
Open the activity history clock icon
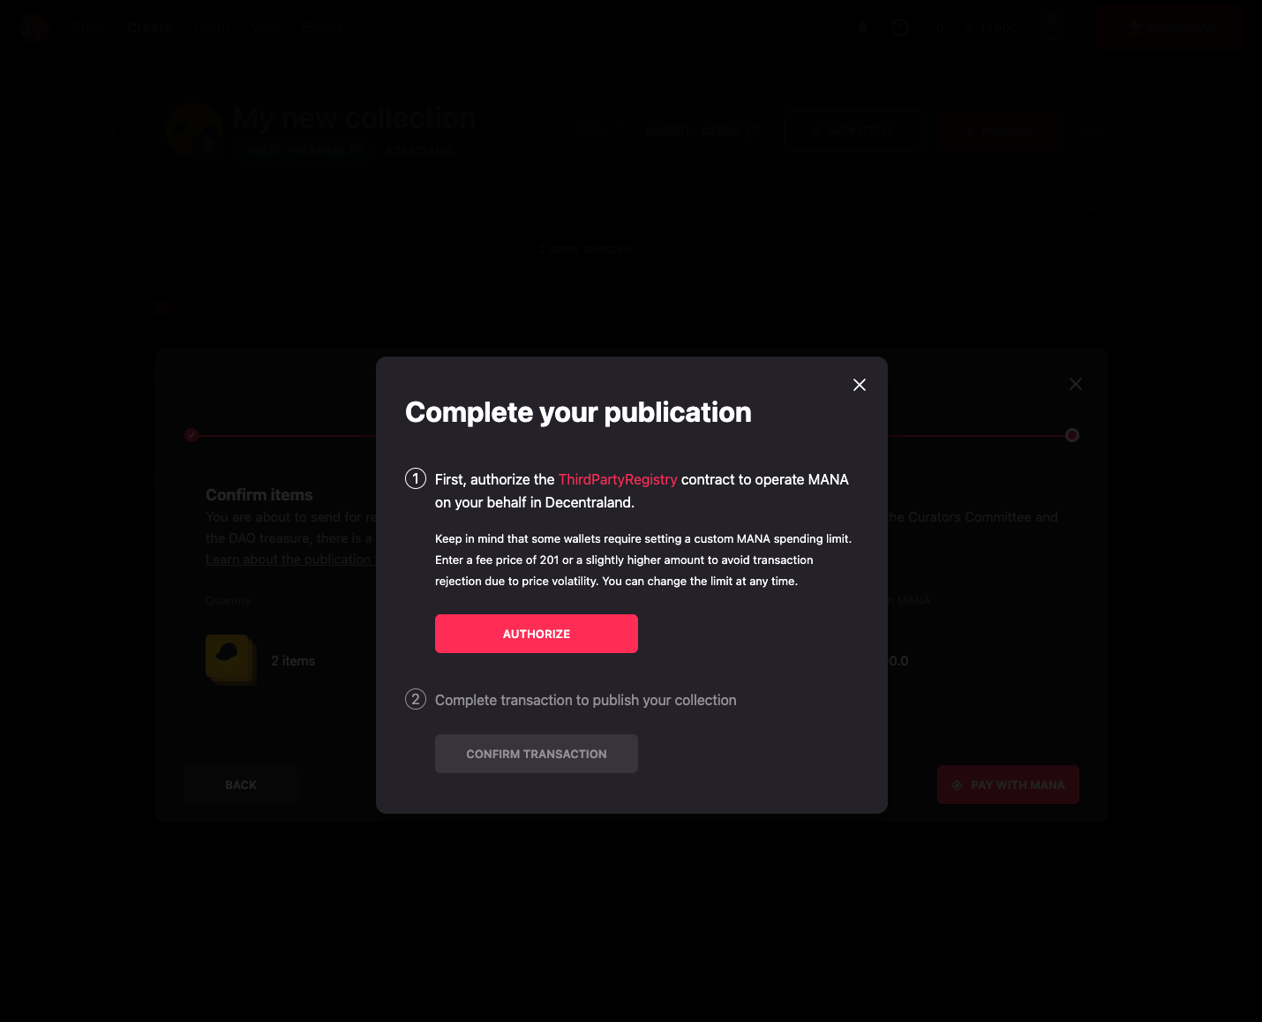[900, 27]
